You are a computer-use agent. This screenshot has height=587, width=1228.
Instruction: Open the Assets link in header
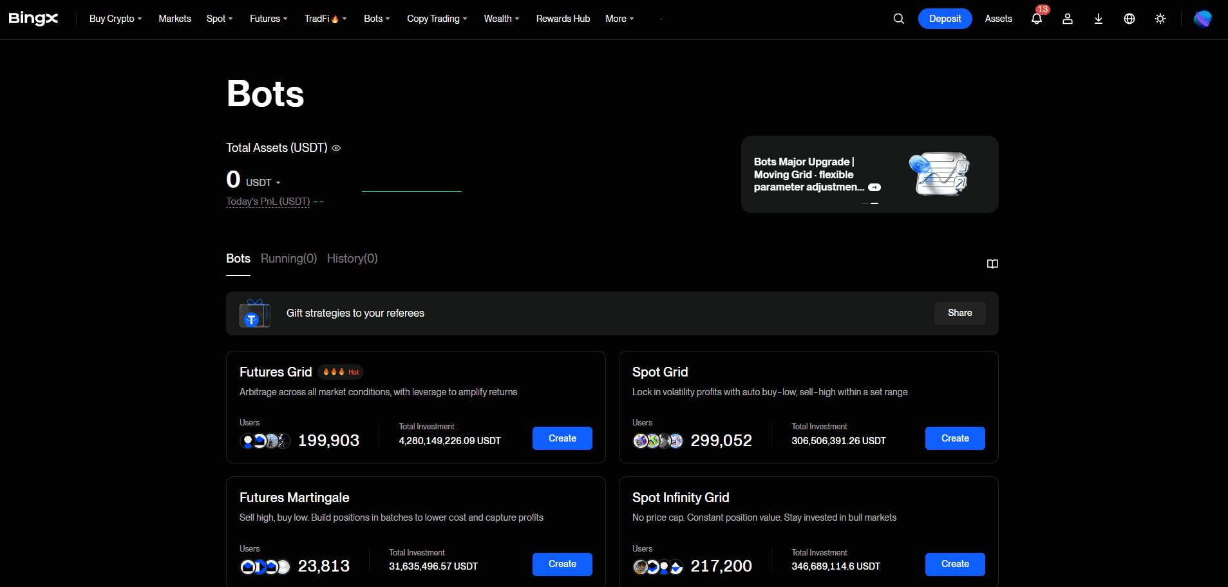[998, 19]
